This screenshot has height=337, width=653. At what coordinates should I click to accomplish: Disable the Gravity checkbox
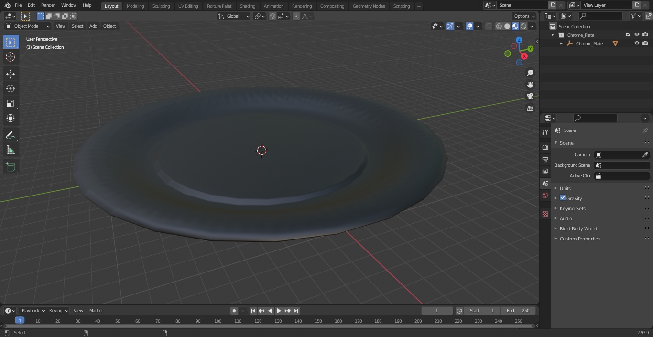pyautogui.click(x=563, y=198)
